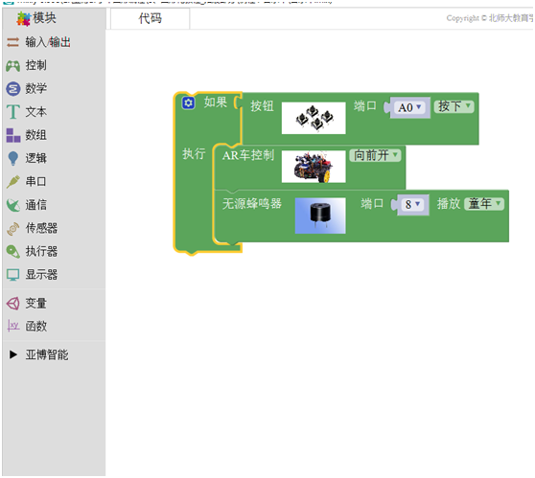This screenshot has width=535, height=478.
Task: Click the Copyright 北师大 text
Action: (490, 18)
